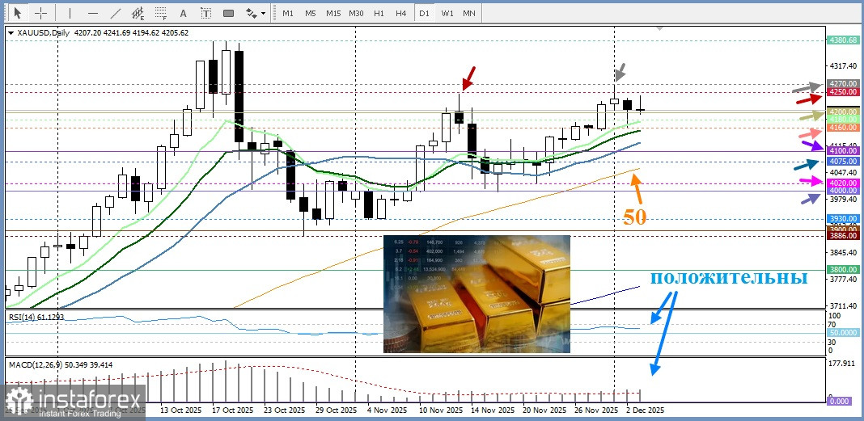Choose the horizontal line drawing tool
Screen dimensions: 864x421
pos(92,13)
